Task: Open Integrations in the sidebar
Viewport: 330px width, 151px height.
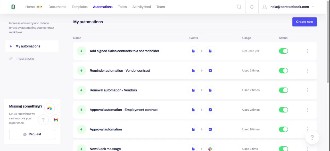Action: (x=25, y=59)
